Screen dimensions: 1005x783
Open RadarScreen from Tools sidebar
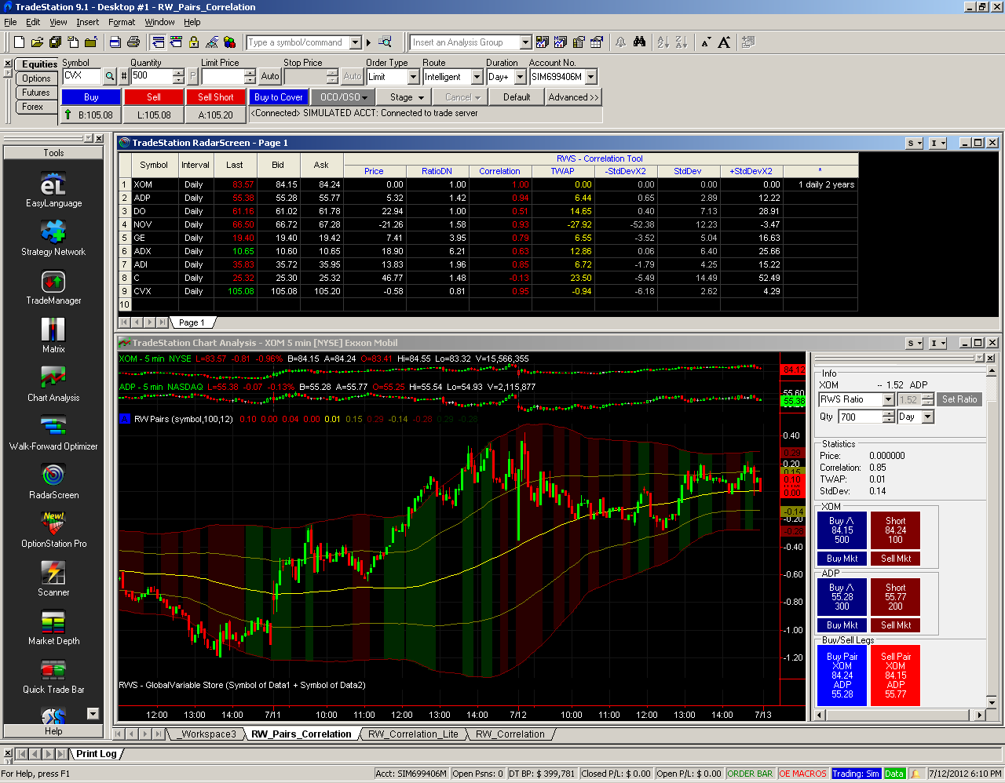[x=53, y=482]
